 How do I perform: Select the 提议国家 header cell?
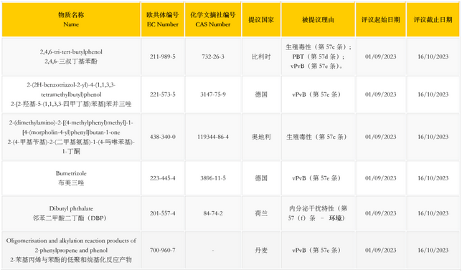tap(261, 20)
